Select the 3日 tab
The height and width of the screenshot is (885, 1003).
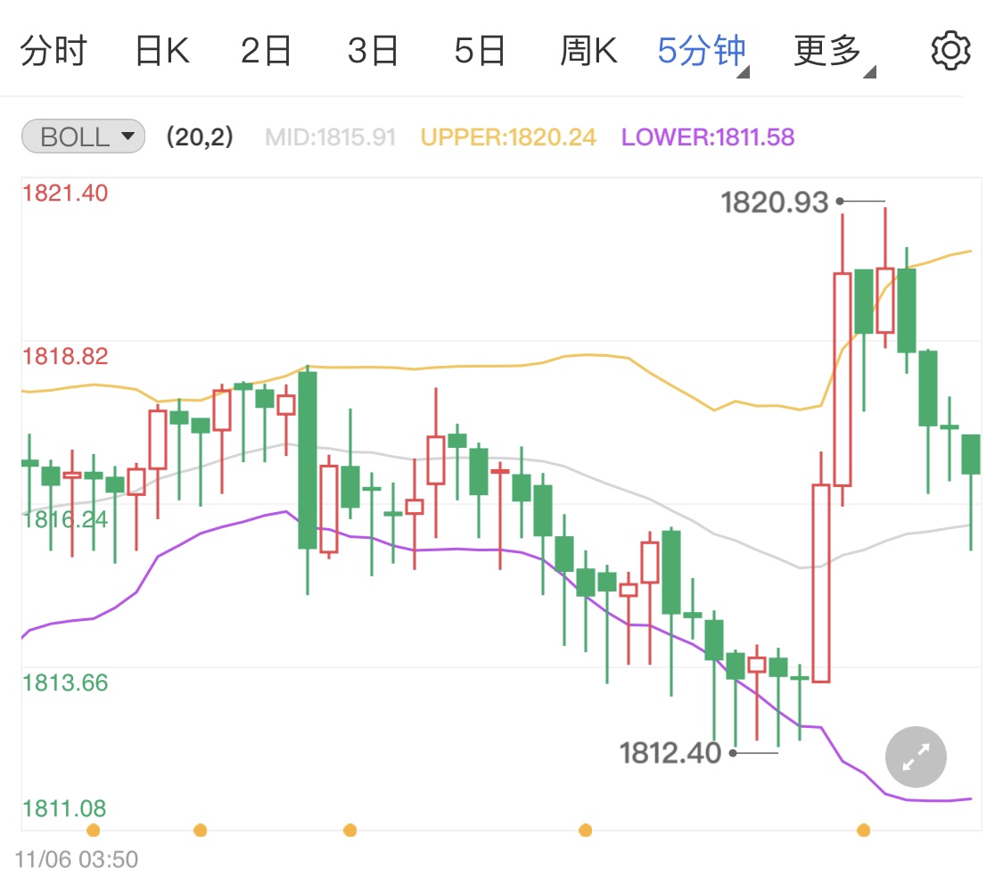point(373,51)
